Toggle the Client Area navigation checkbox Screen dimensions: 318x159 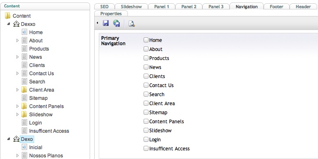point(146,103)
